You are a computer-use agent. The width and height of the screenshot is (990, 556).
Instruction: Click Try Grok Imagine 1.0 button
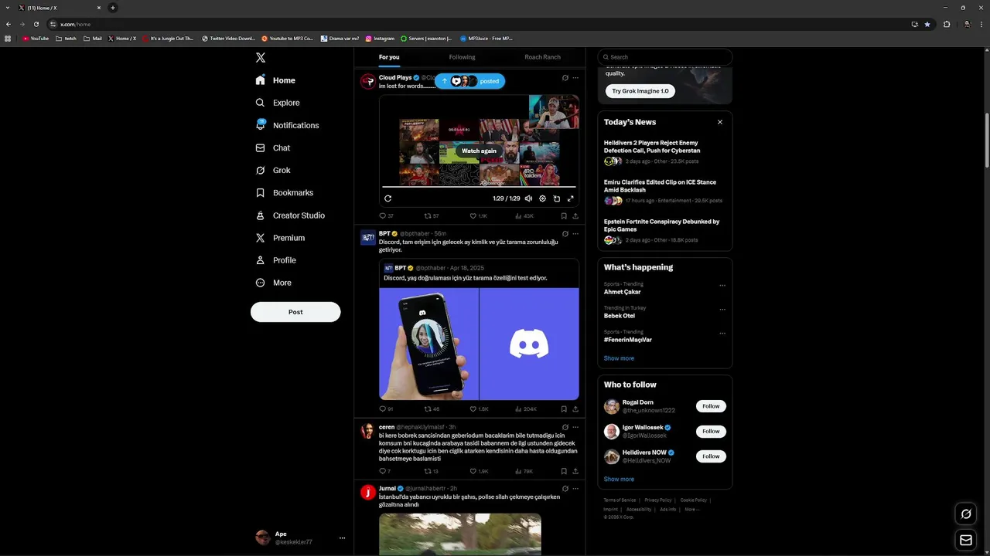click(x=640, y=91)
